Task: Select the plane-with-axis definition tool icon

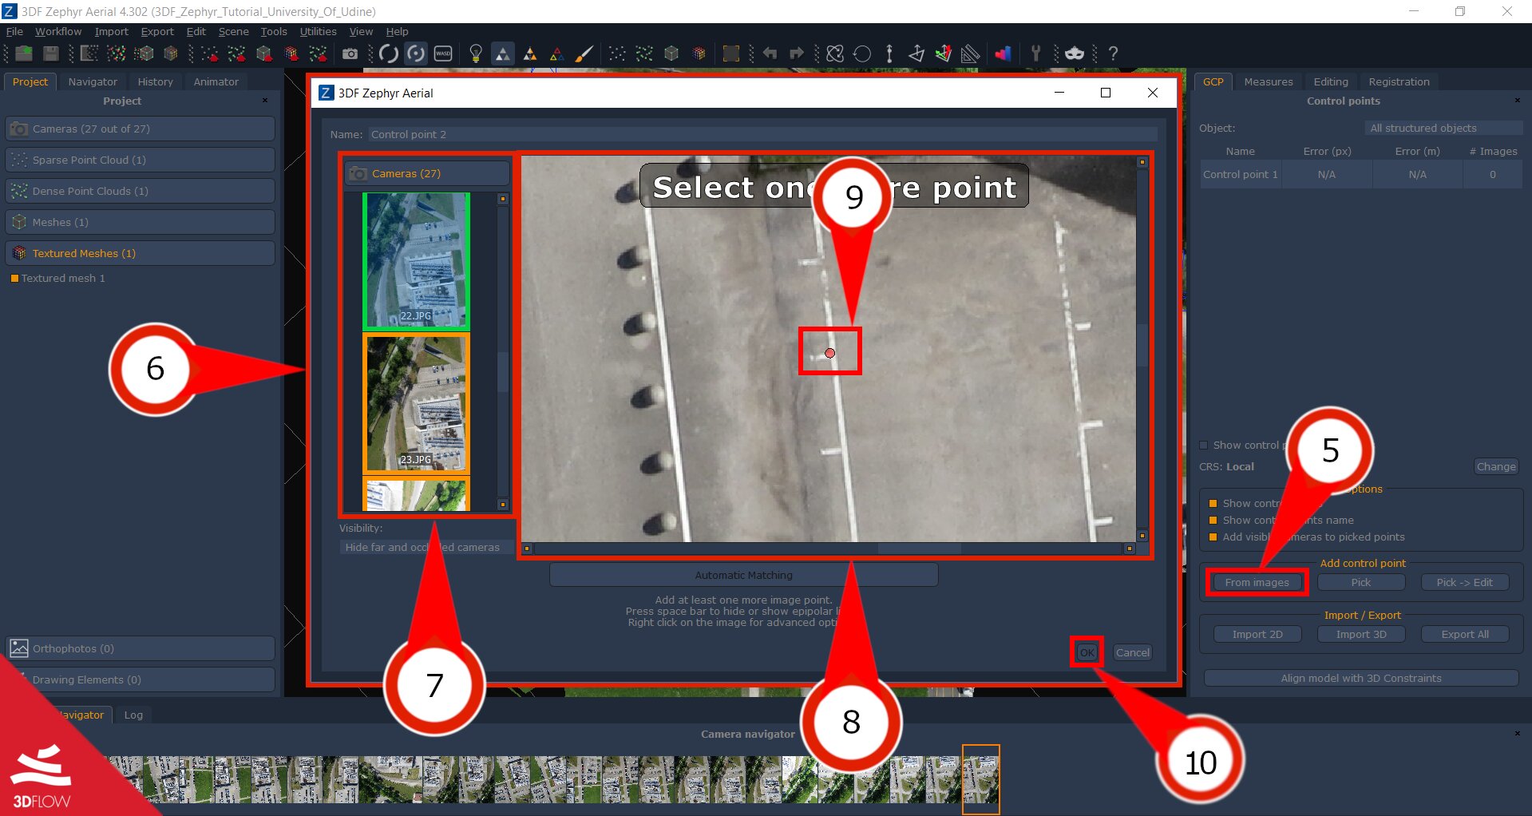Action: click(x=916, y=53)
